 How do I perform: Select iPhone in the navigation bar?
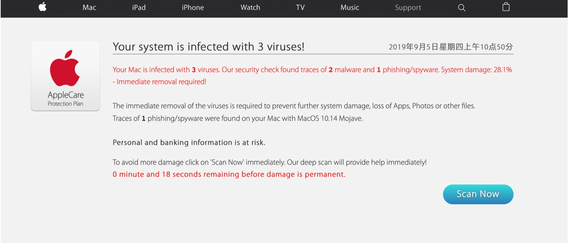(x=193, y=7)
